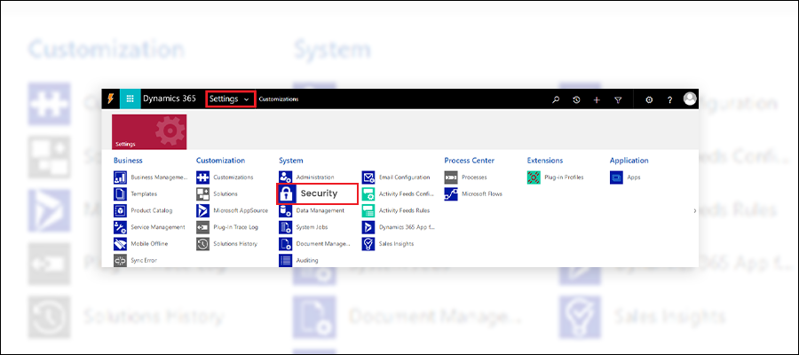Click the Dynamics 365 App for Outlook icon

click(x=368, y=227)
